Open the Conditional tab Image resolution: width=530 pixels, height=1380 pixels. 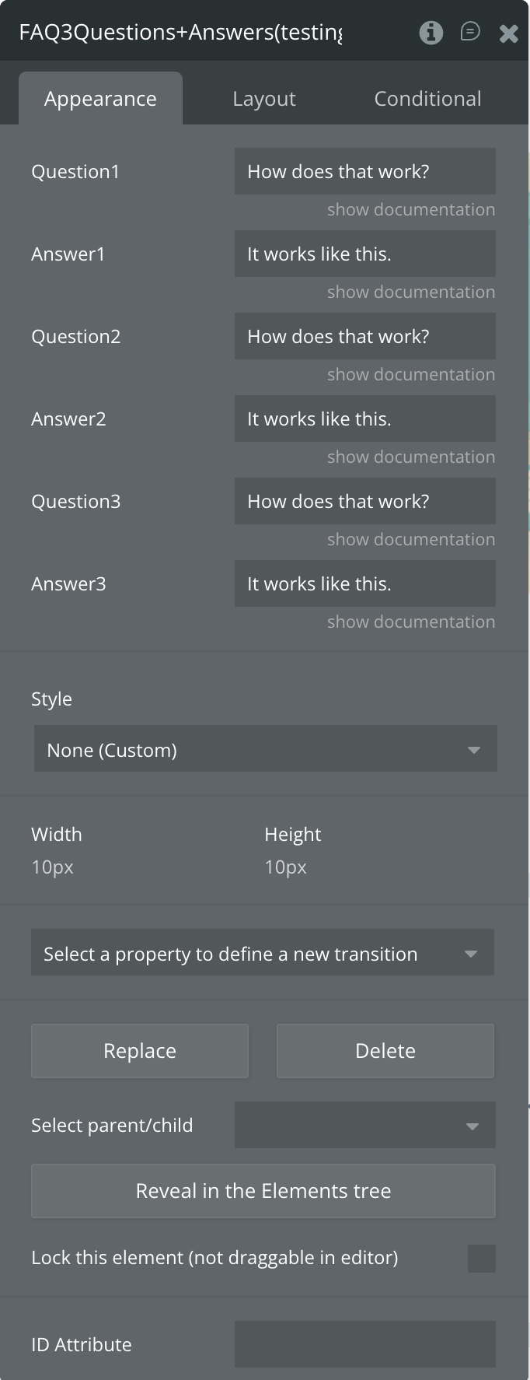(x=427, y=99)
